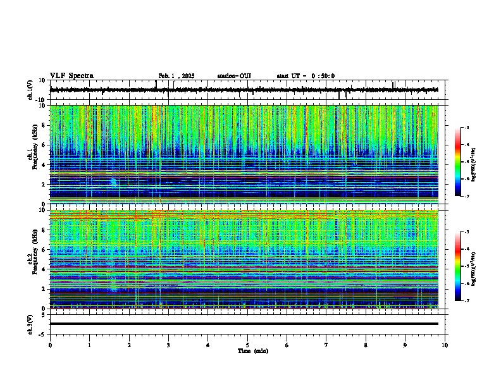Click the ch.3 voltage trace bar

(244, 324)
